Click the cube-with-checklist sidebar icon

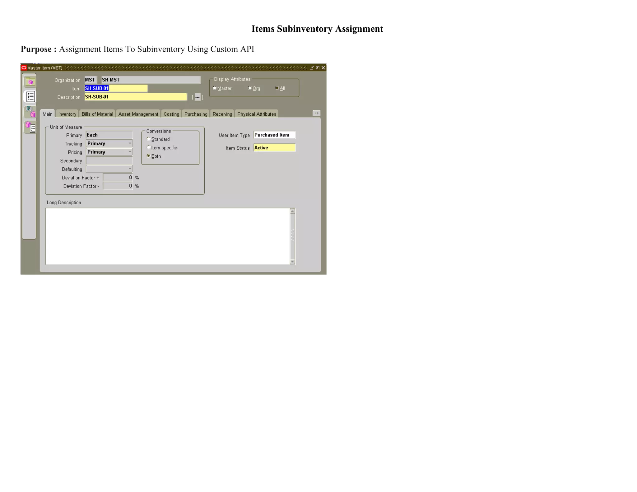30,127
